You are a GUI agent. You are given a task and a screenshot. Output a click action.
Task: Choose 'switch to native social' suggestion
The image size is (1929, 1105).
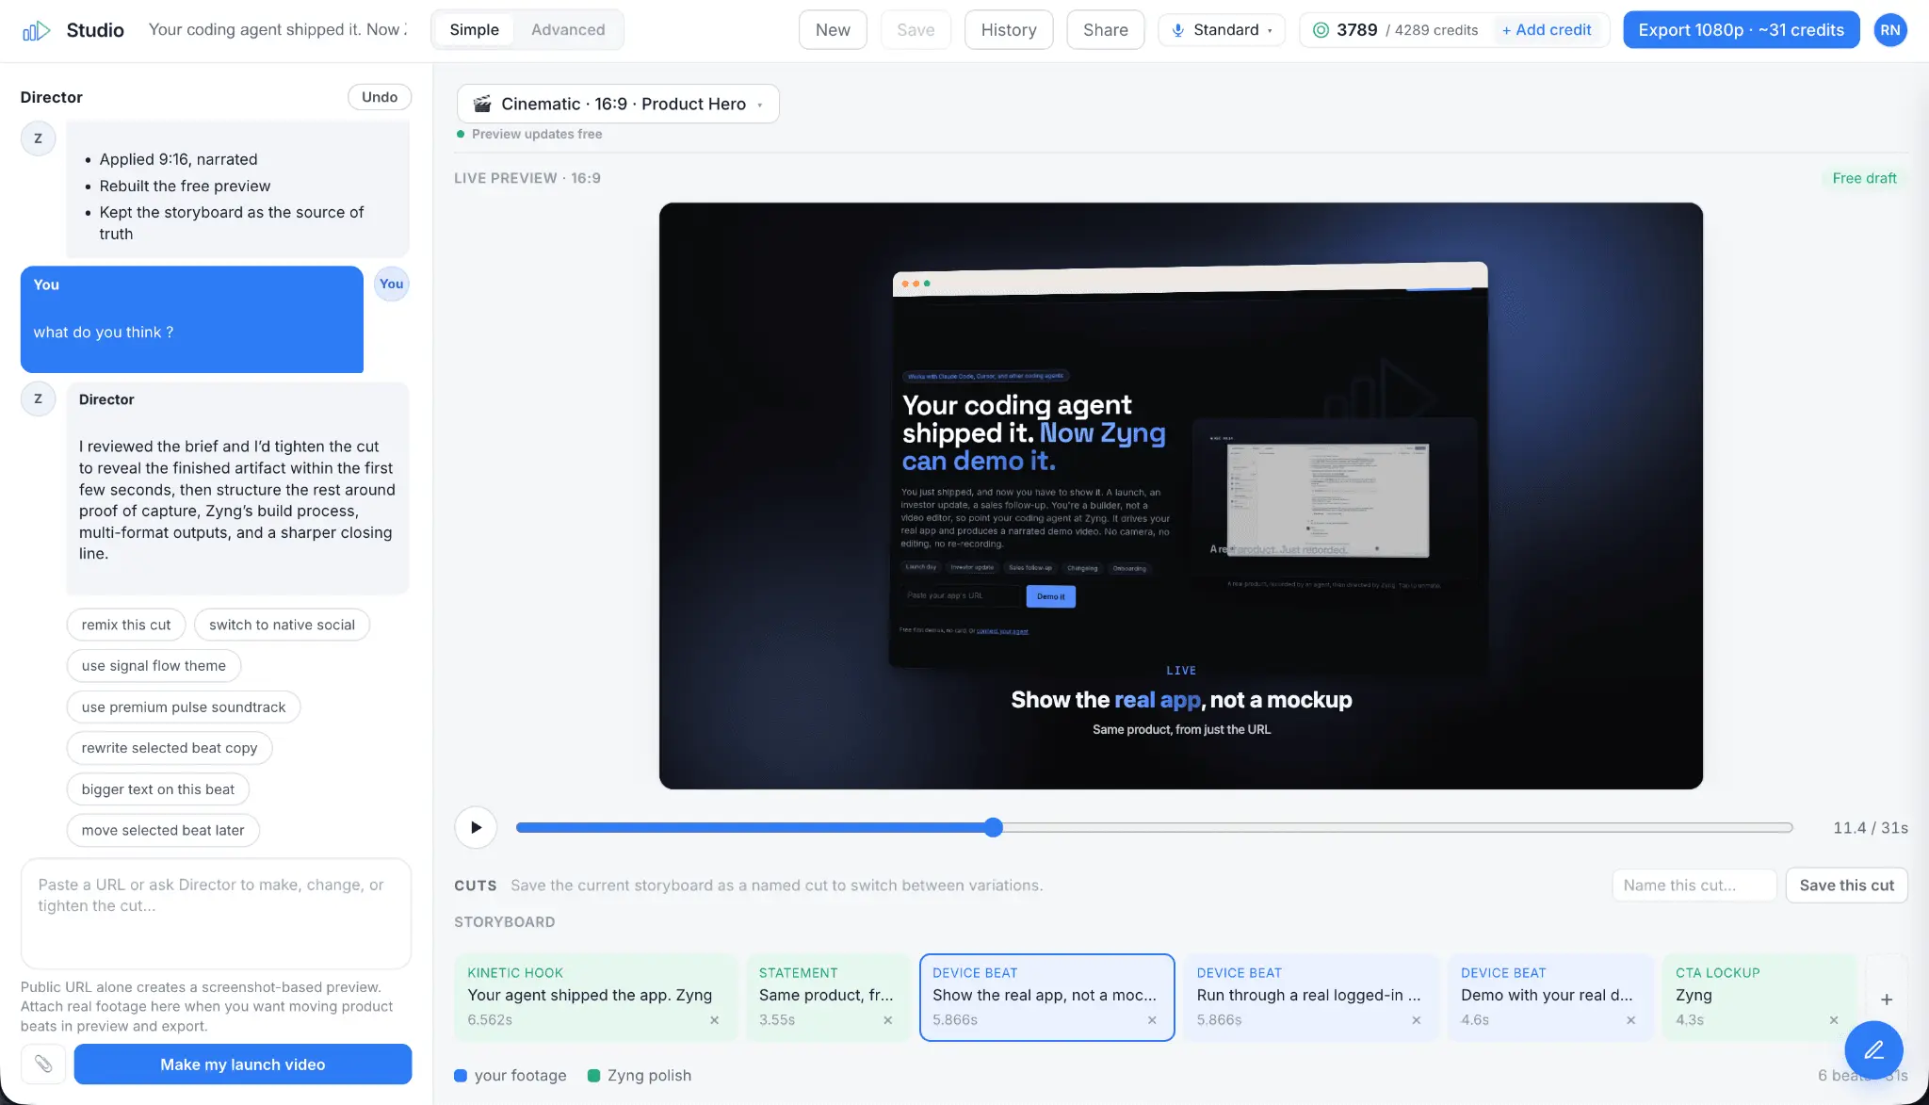[x=282, y=625]
